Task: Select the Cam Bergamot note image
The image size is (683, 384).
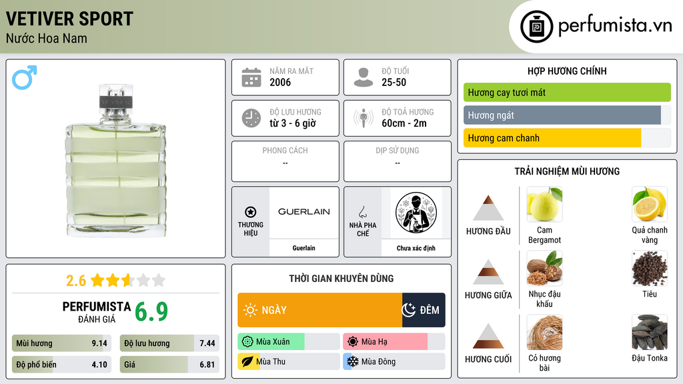Action: (544, 204)
